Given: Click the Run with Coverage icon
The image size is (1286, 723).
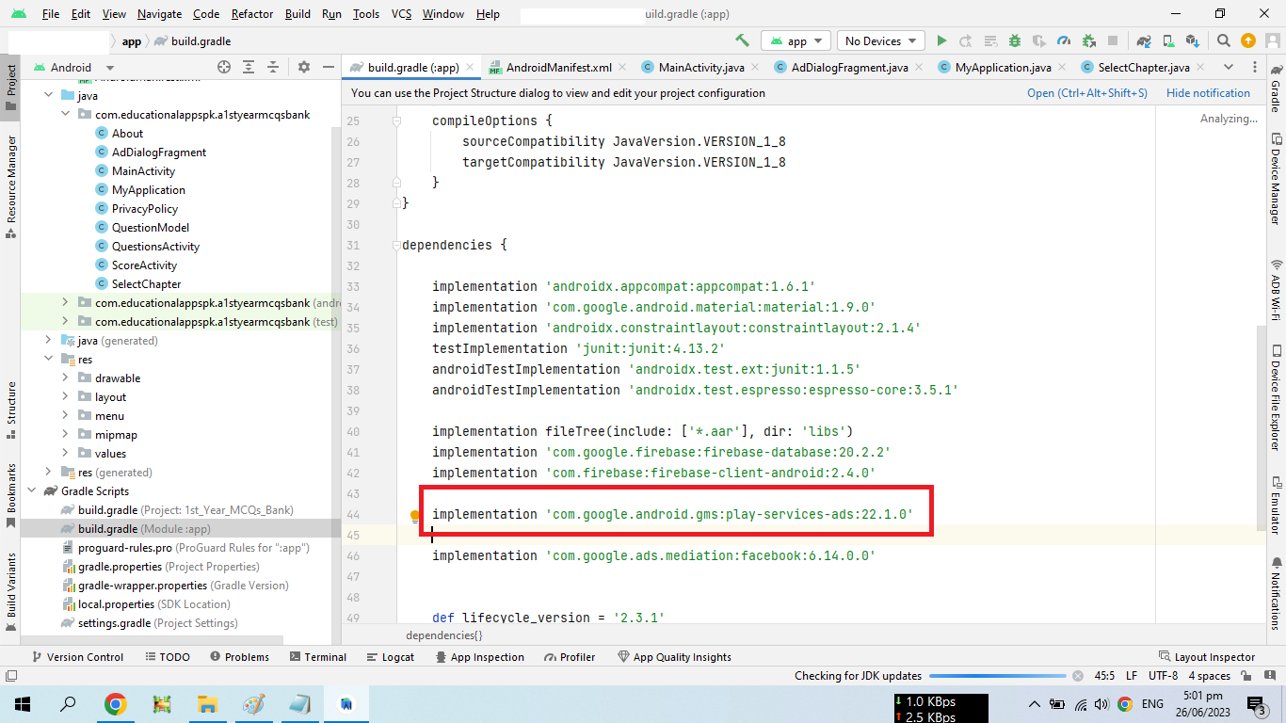Looking at the screenshot, I should [x=1039, y=40].
